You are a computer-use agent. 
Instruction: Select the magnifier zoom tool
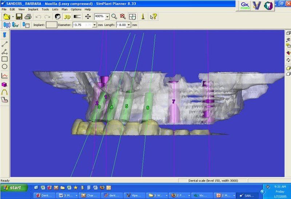[x=114, y=17]
